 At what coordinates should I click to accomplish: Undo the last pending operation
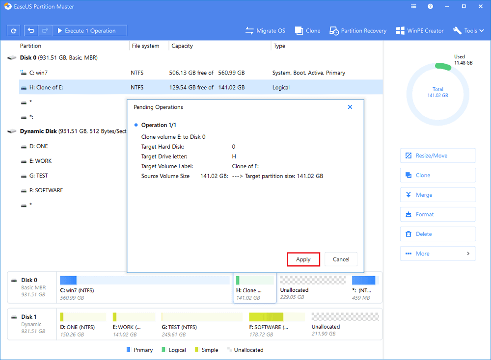pyautogui.click(x=31, y=30)
